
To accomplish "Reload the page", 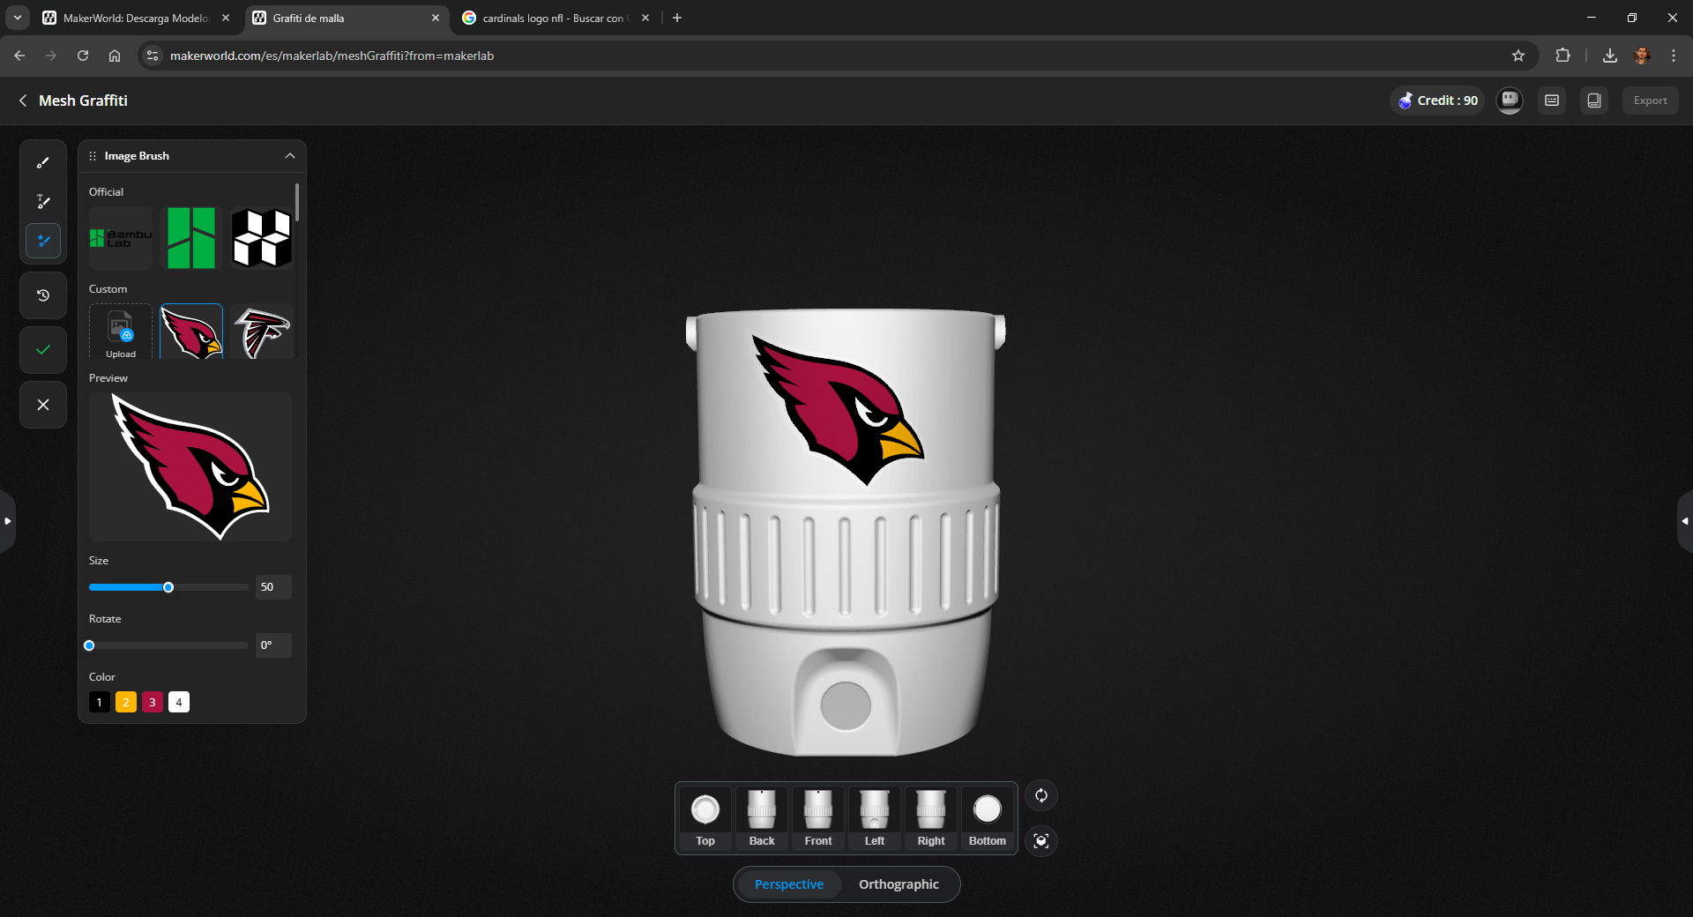I will coord(83,56).
